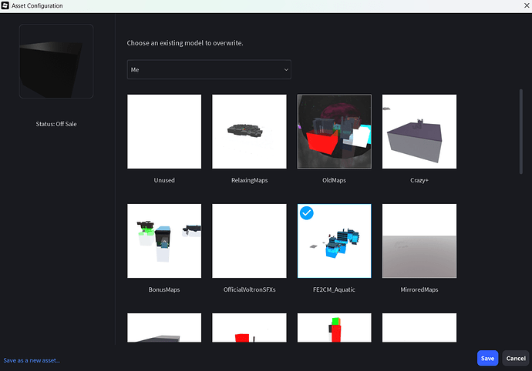Click the MirroredMaps label text
The height and width of the screenshot is (371, 532).
point(419,289)
